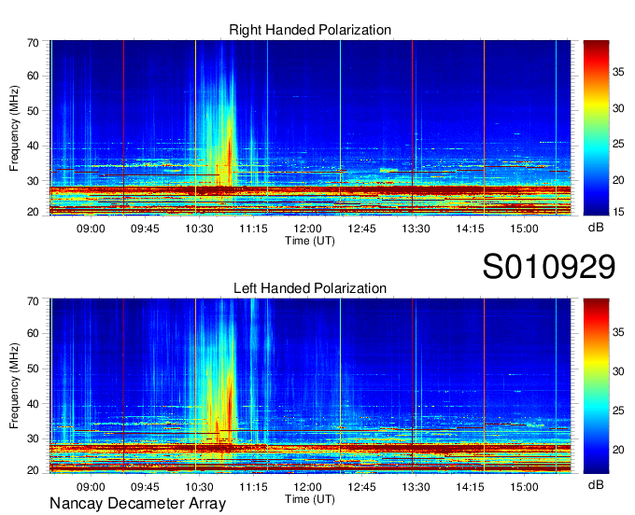Click the "35" value on bottom color bar
This screenshot has width=635, height=515.
(618, 332)
